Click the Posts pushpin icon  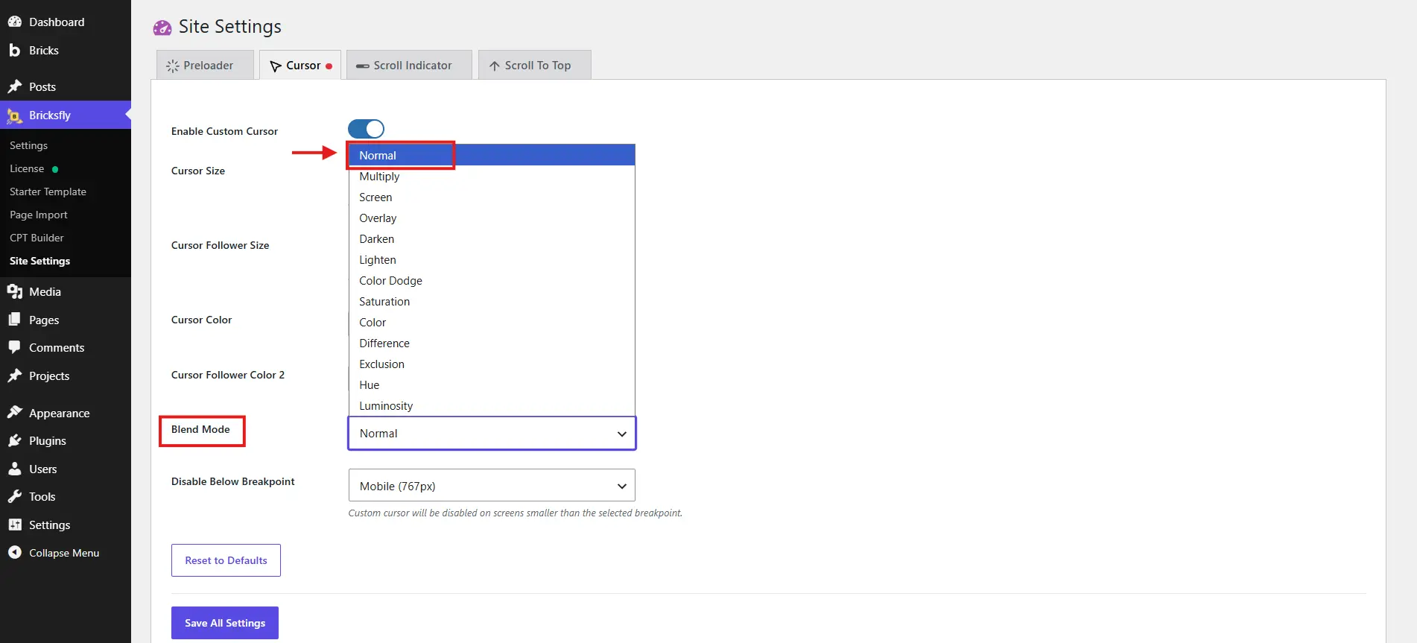point(14,86)
